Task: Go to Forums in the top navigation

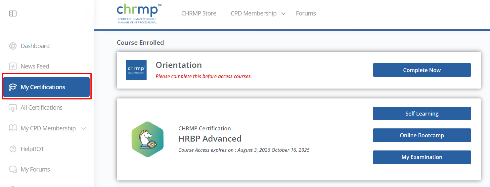Action: coord(306,13)
